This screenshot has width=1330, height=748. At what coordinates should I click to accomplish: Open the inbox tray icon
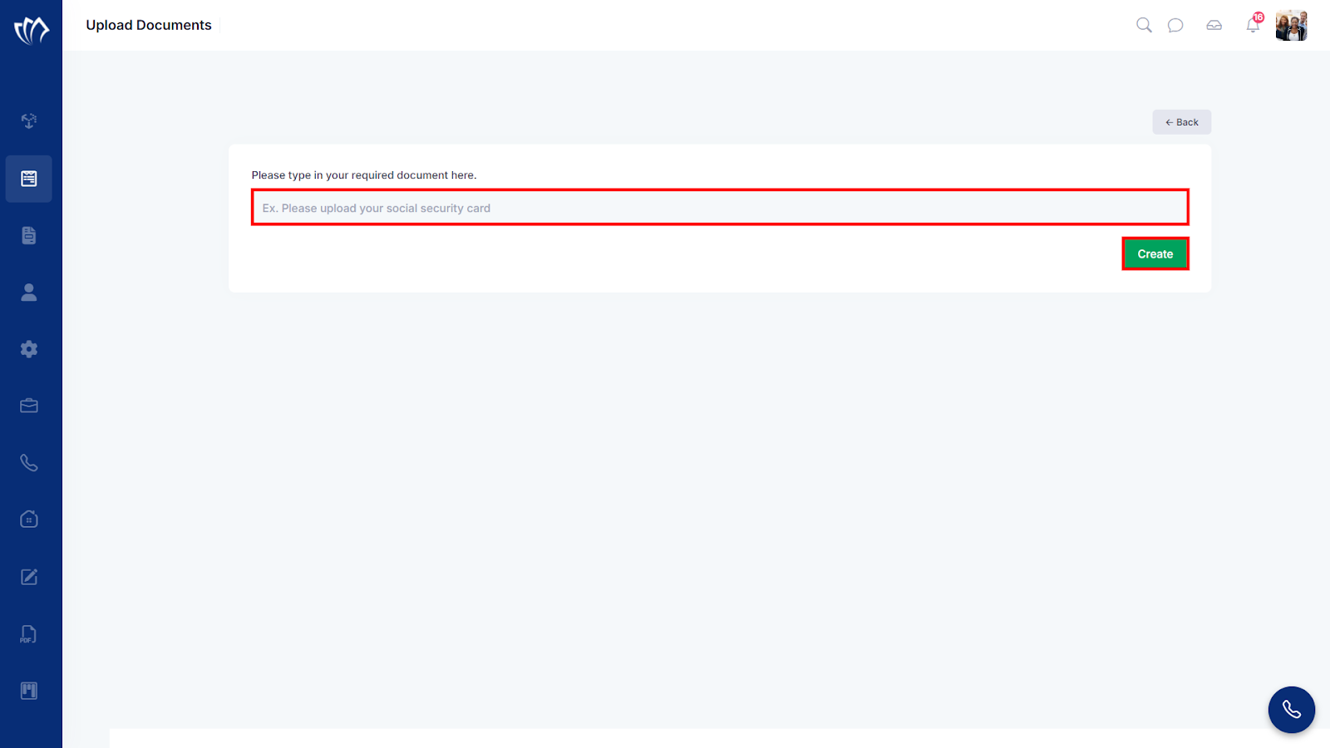(1214, 26)
